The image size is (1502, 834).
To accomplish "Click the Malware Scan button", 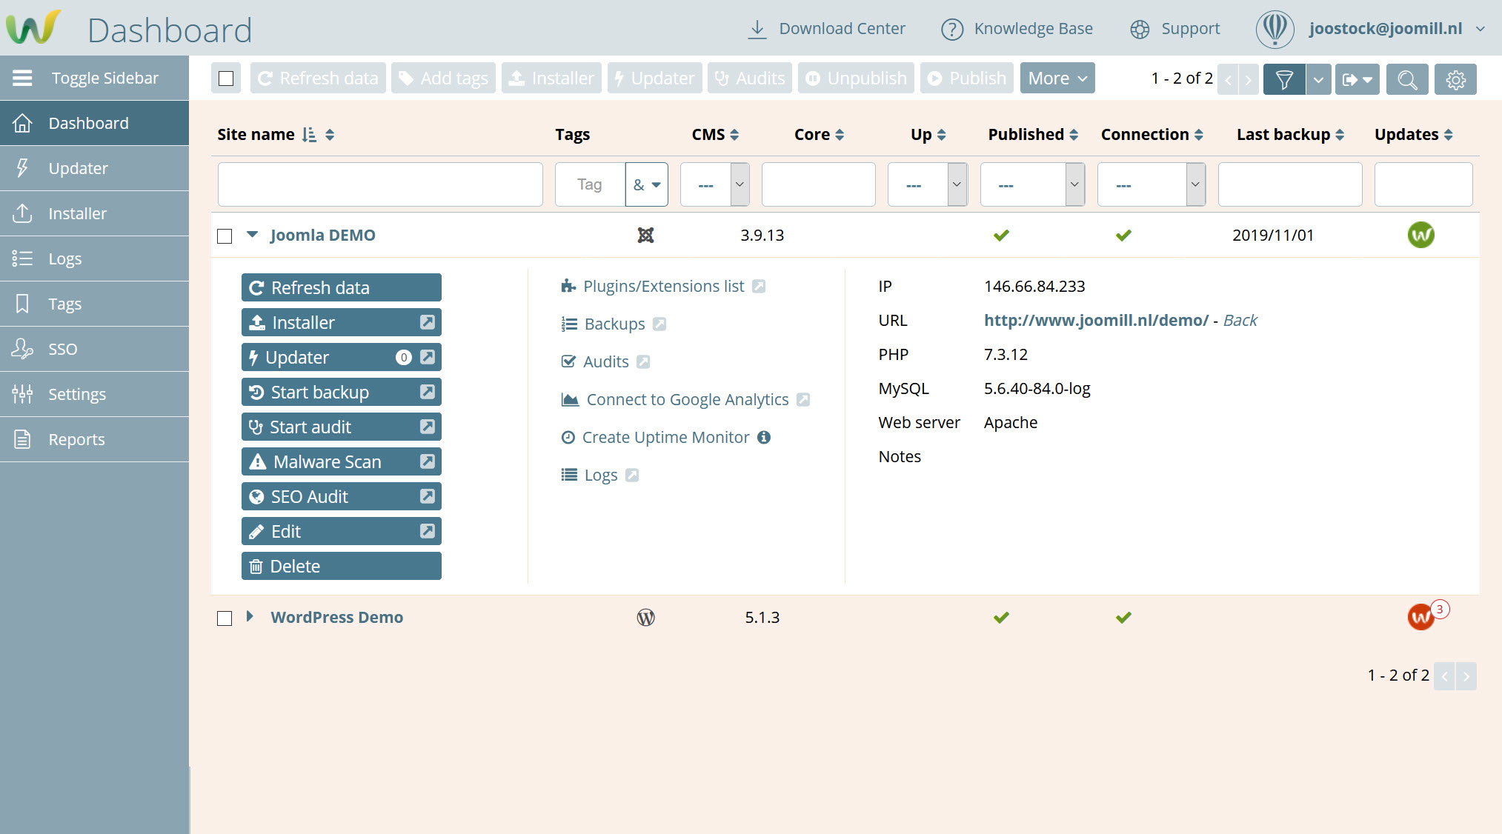I will (x=326, y=461).
